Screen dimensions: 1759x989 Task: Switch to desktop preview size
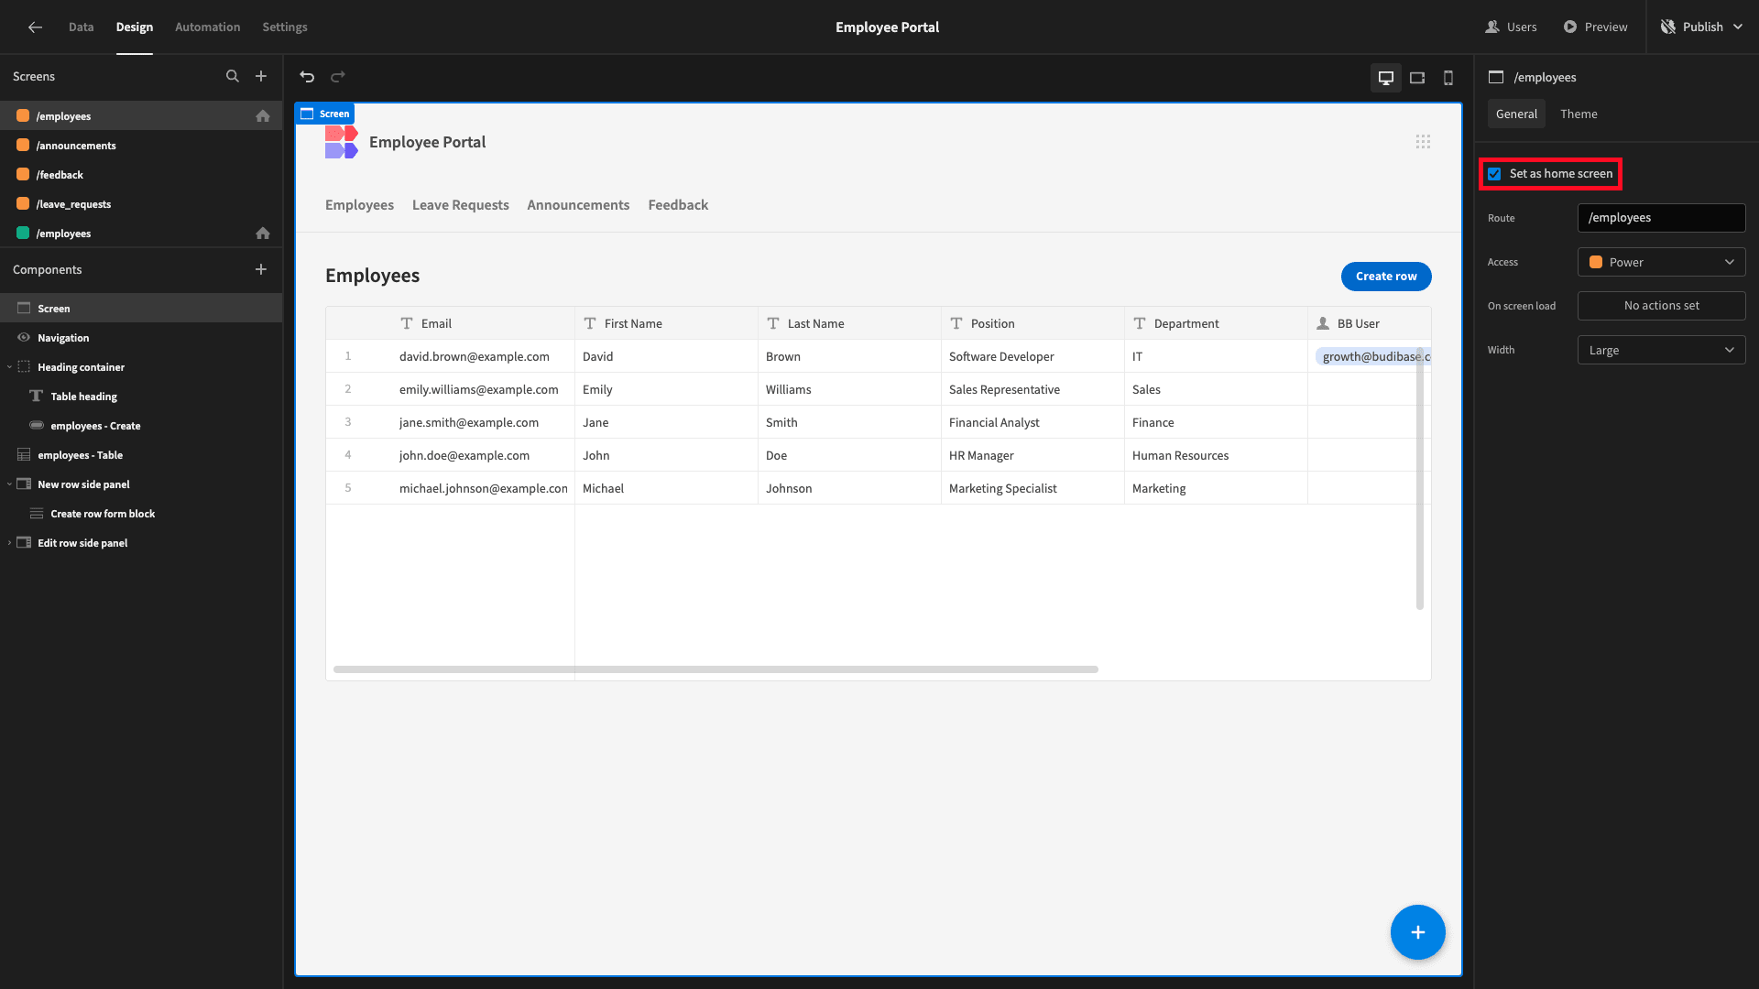tap(1386, 78)
